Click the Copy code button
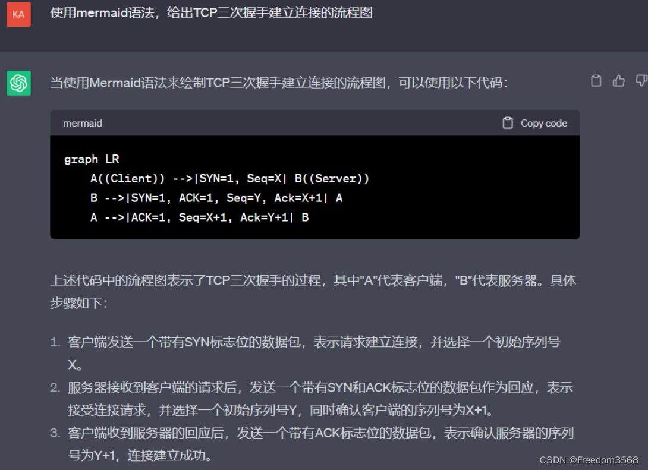This screenshot has width=648, height=470. [x=535, y=123]
